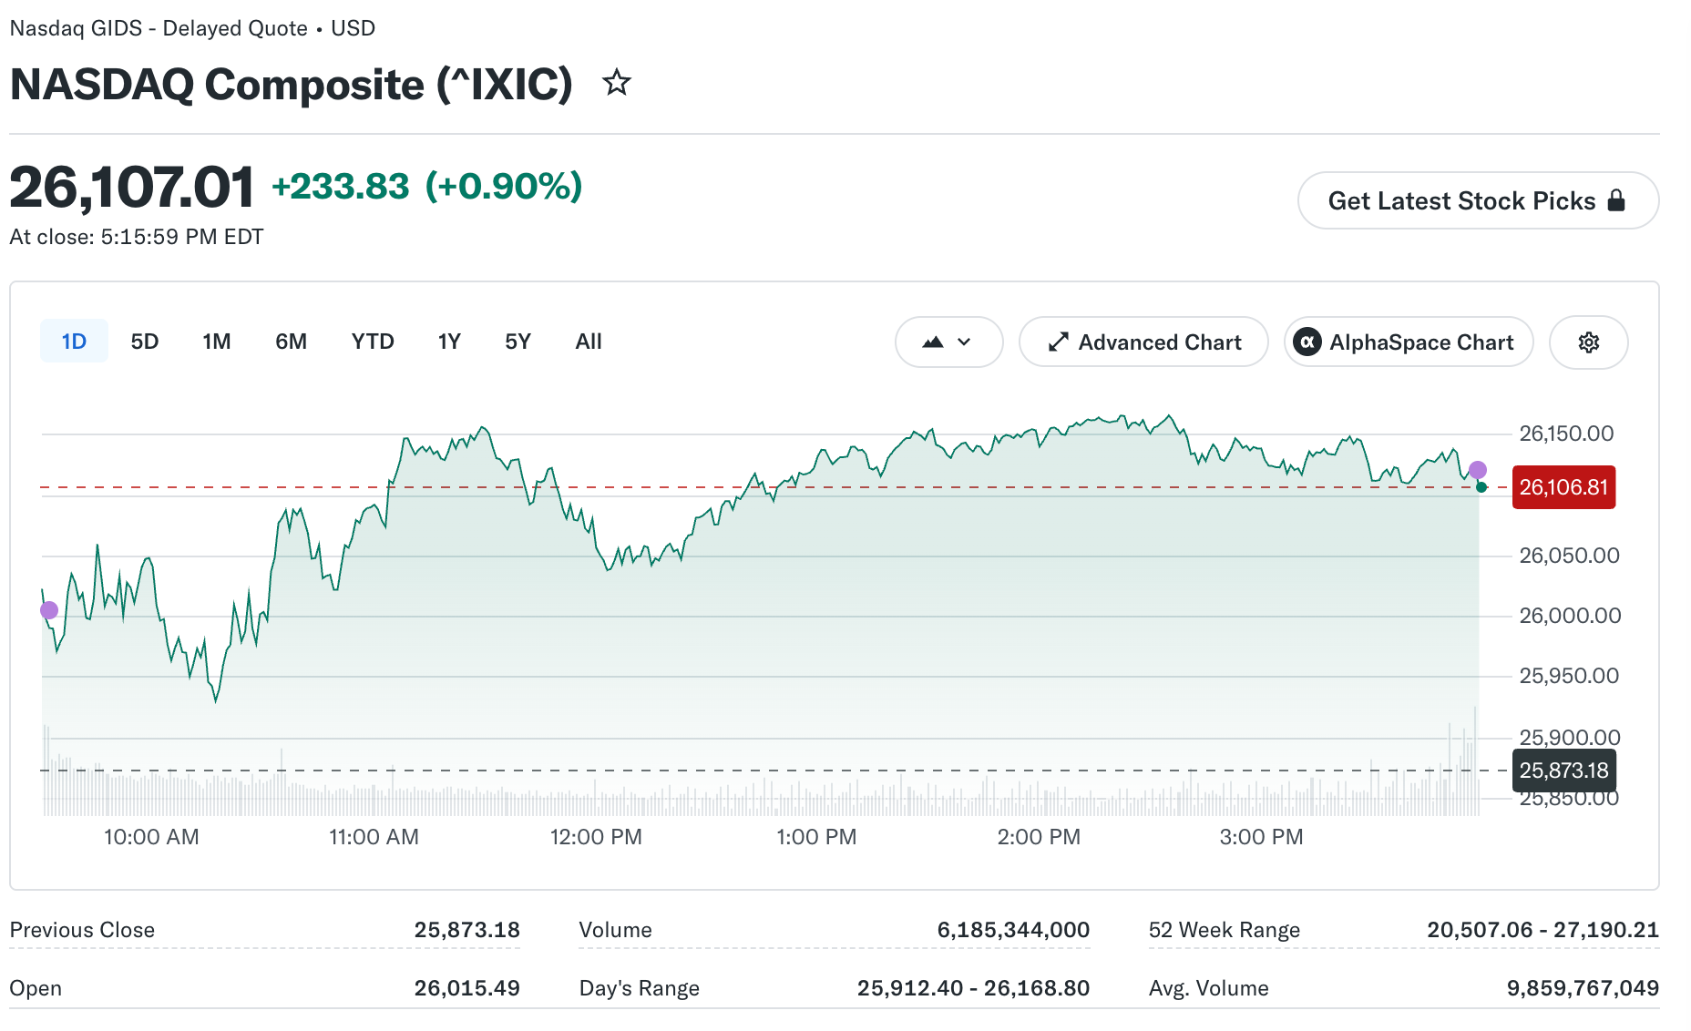Select the YTD range tab
1691x1031 pixels.
pos(373,342)
